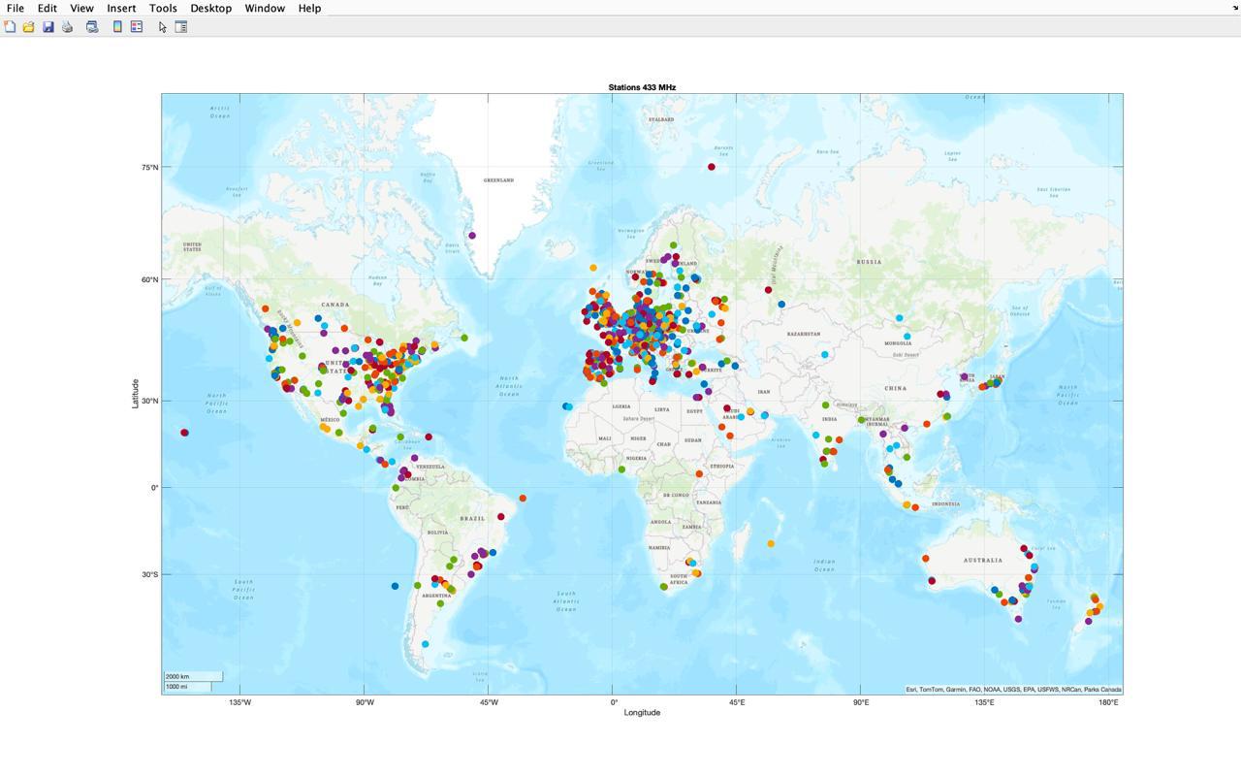Viewport: 1241px width, 776px height.
Task: Click the "Indian Ocean" label
Action: [824, 564]
